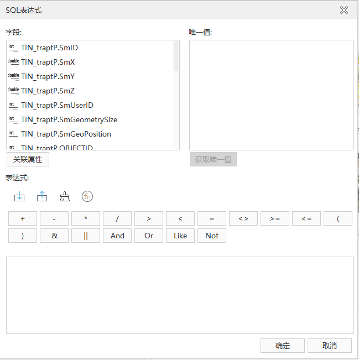Select the TIN_traptP.SmX field
The image size is (359, 360).
click(x=48, y=62)
